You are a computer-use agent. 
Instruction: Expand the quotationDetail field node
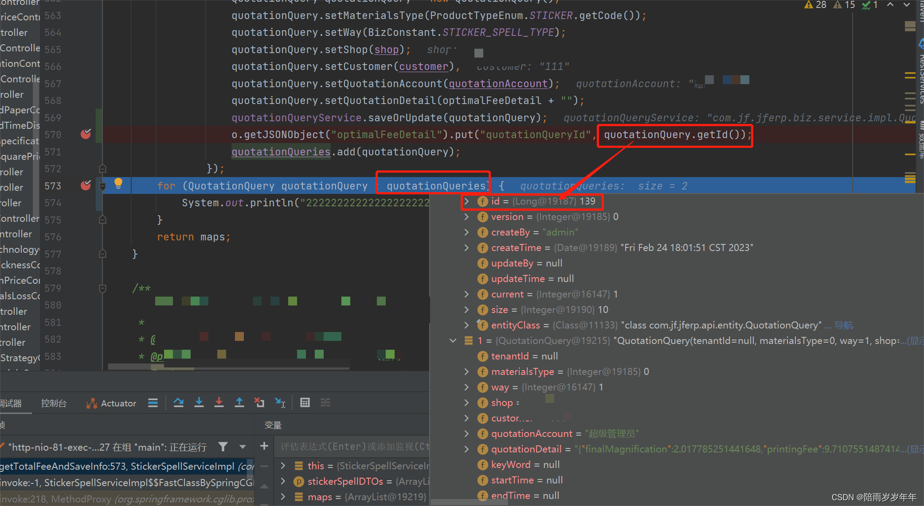(466, 449)
